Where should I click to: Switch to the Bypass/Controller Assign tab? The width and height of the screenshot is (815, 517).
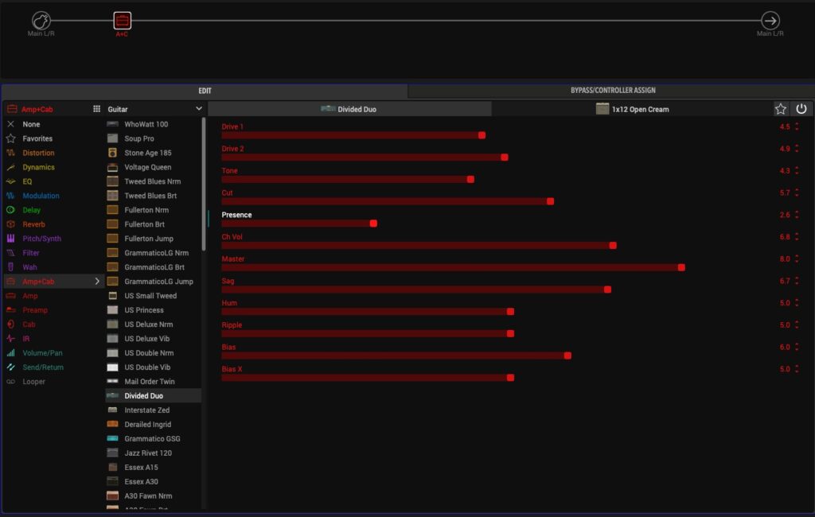point(612,91)
